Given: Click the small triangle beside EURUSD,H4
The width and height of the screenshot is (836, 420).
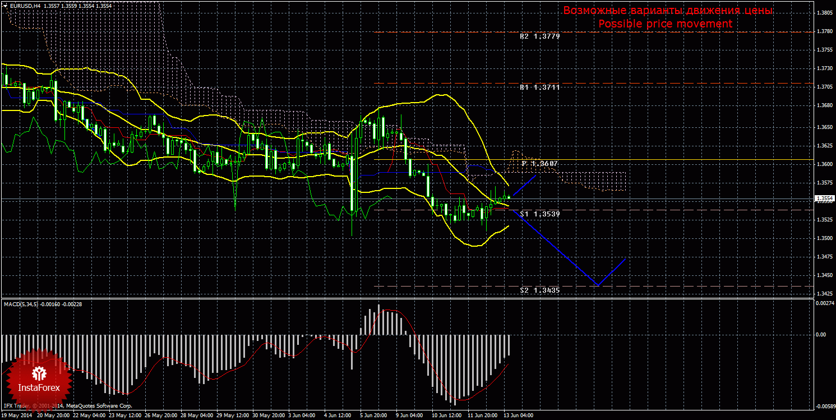Looking at the screenshot, I should coord(6,6).
